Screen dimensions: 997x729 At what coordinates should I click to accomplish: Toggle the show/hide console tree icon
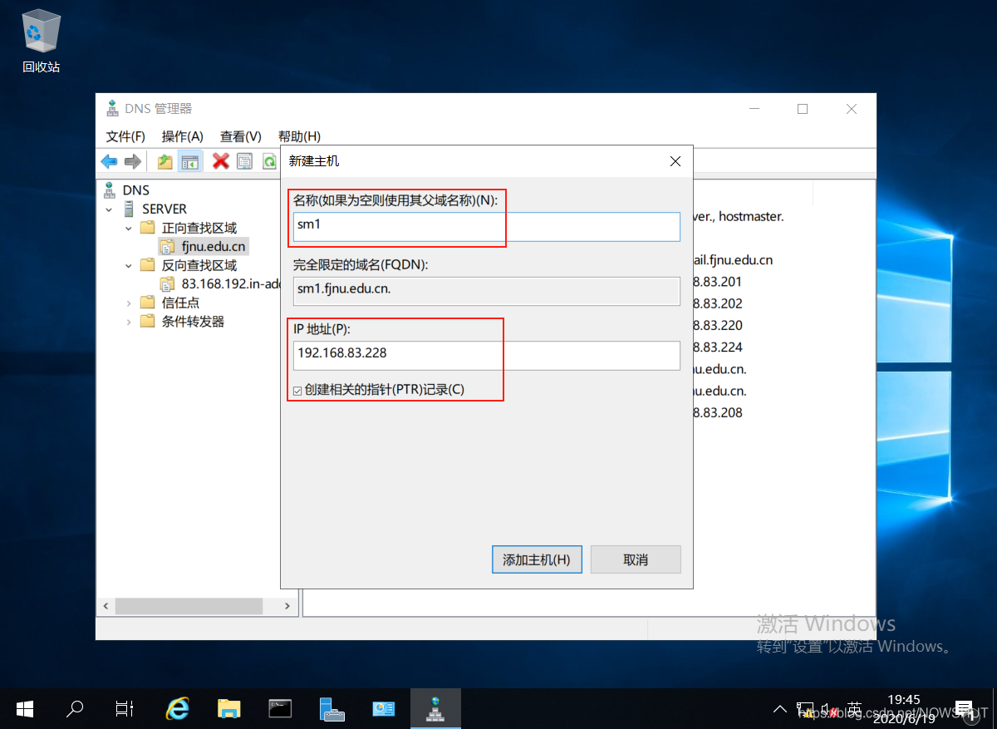[x=189, y=161]
